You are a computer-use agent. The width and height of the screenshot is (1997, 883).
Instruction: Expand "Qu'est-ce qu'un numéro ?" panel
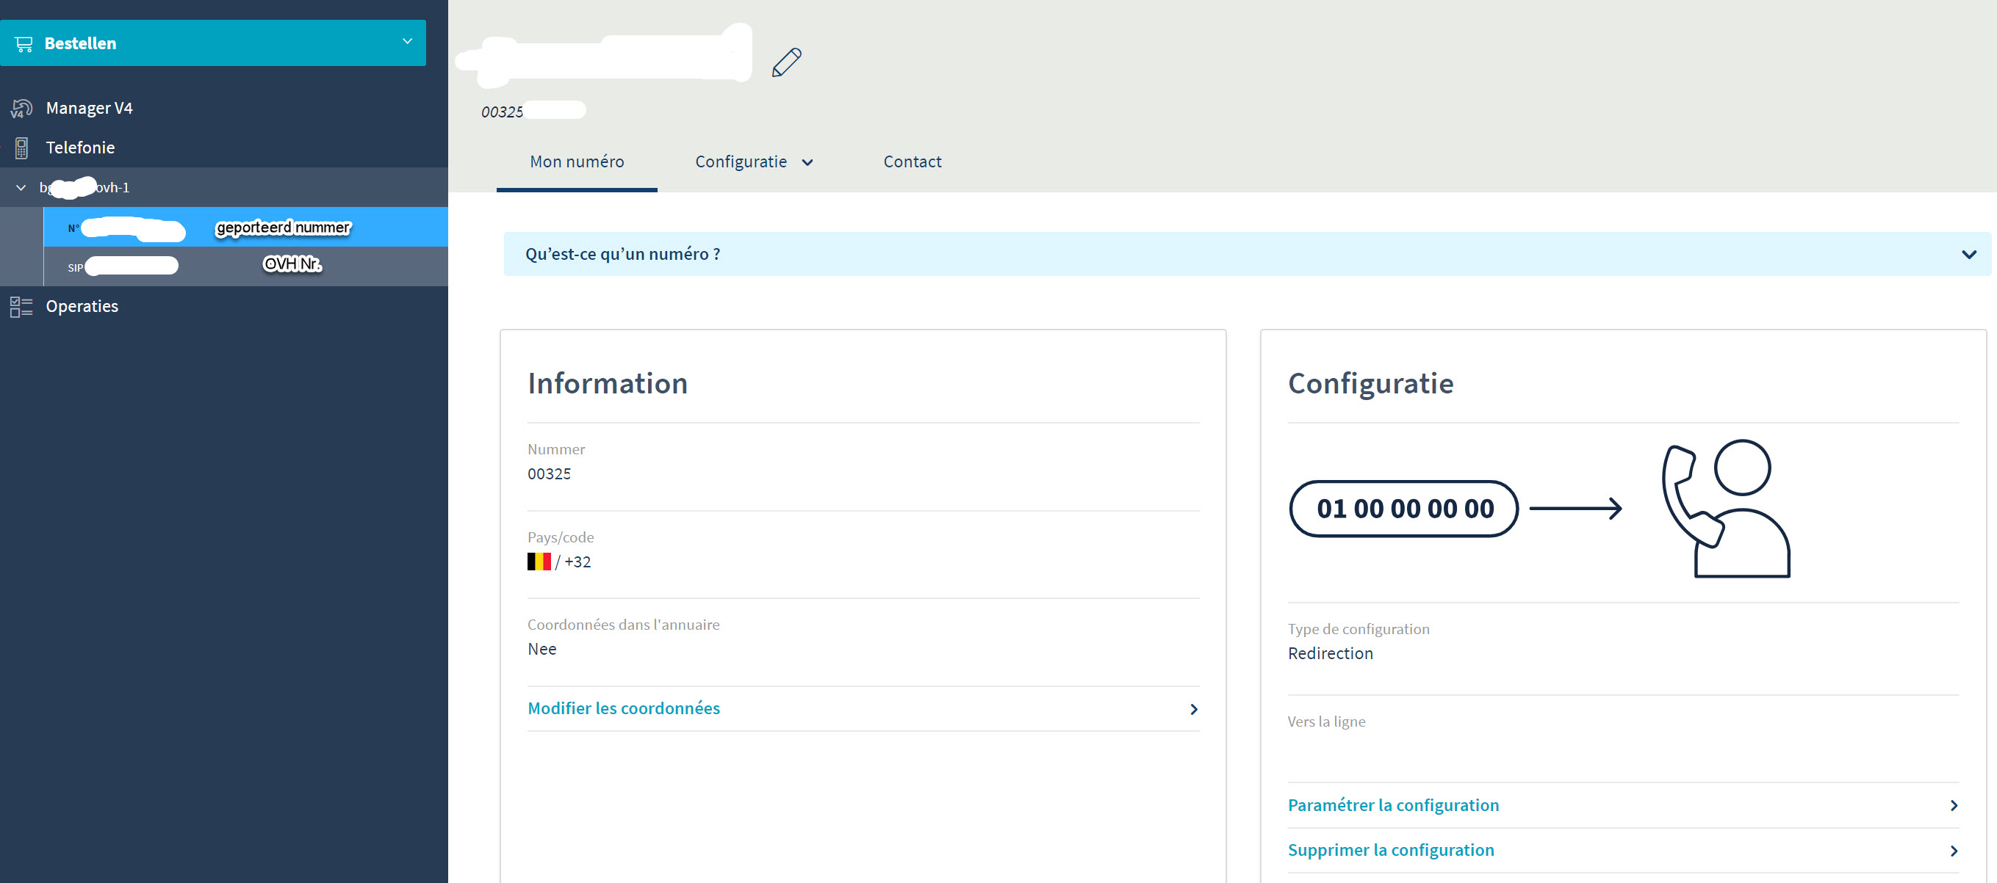(1968, 255)
